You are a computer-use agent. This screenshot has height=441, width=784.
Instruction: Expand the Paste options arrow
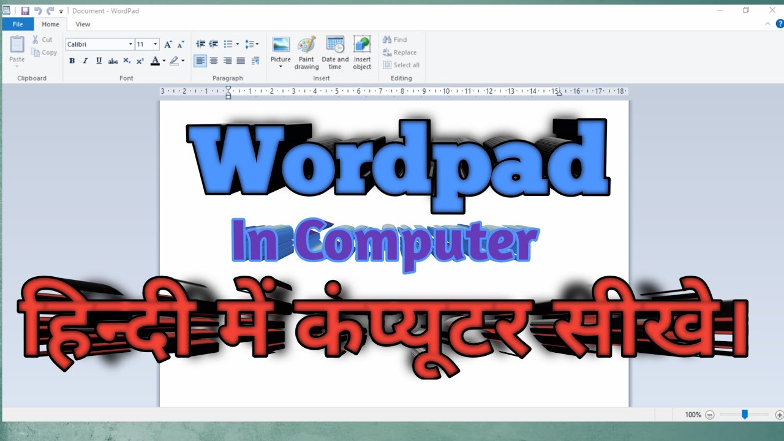tap(17, 66)
